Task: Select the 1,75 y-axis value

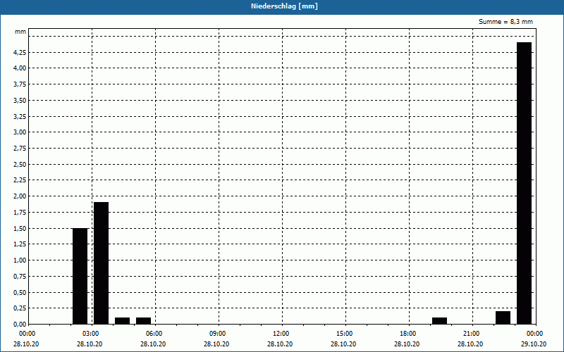Action: pyautogui.click(x=20, y=213)
